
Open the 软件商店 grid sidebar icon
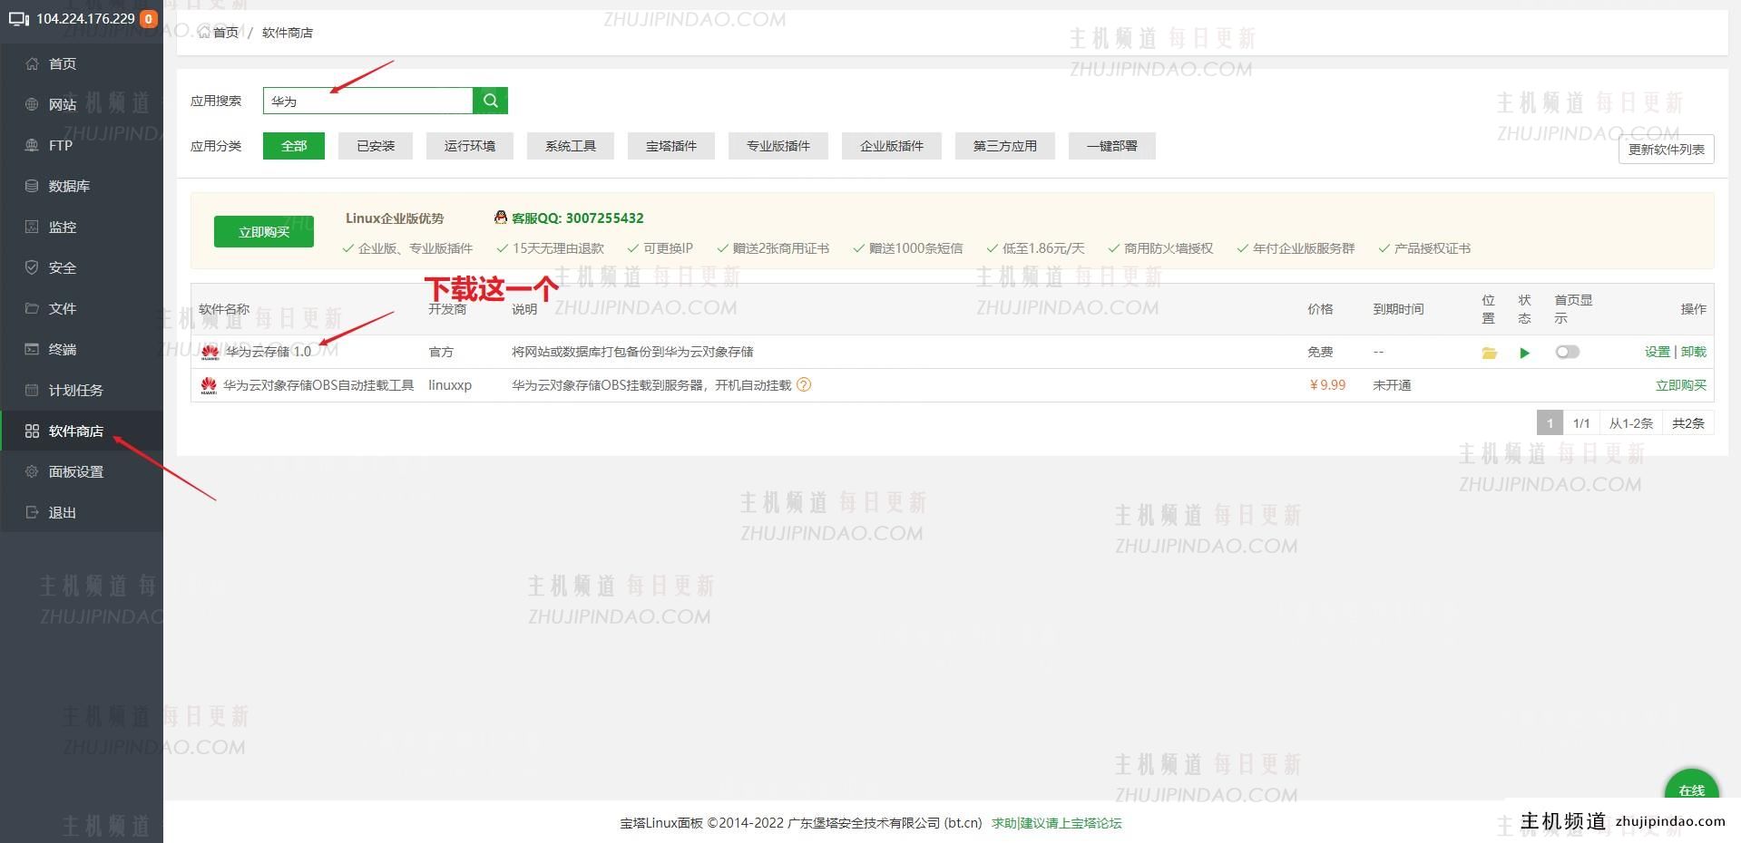click(x=32, y=431)
